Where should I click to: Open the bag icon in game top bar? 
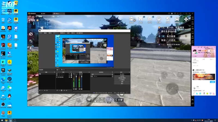tap(177, 20)
